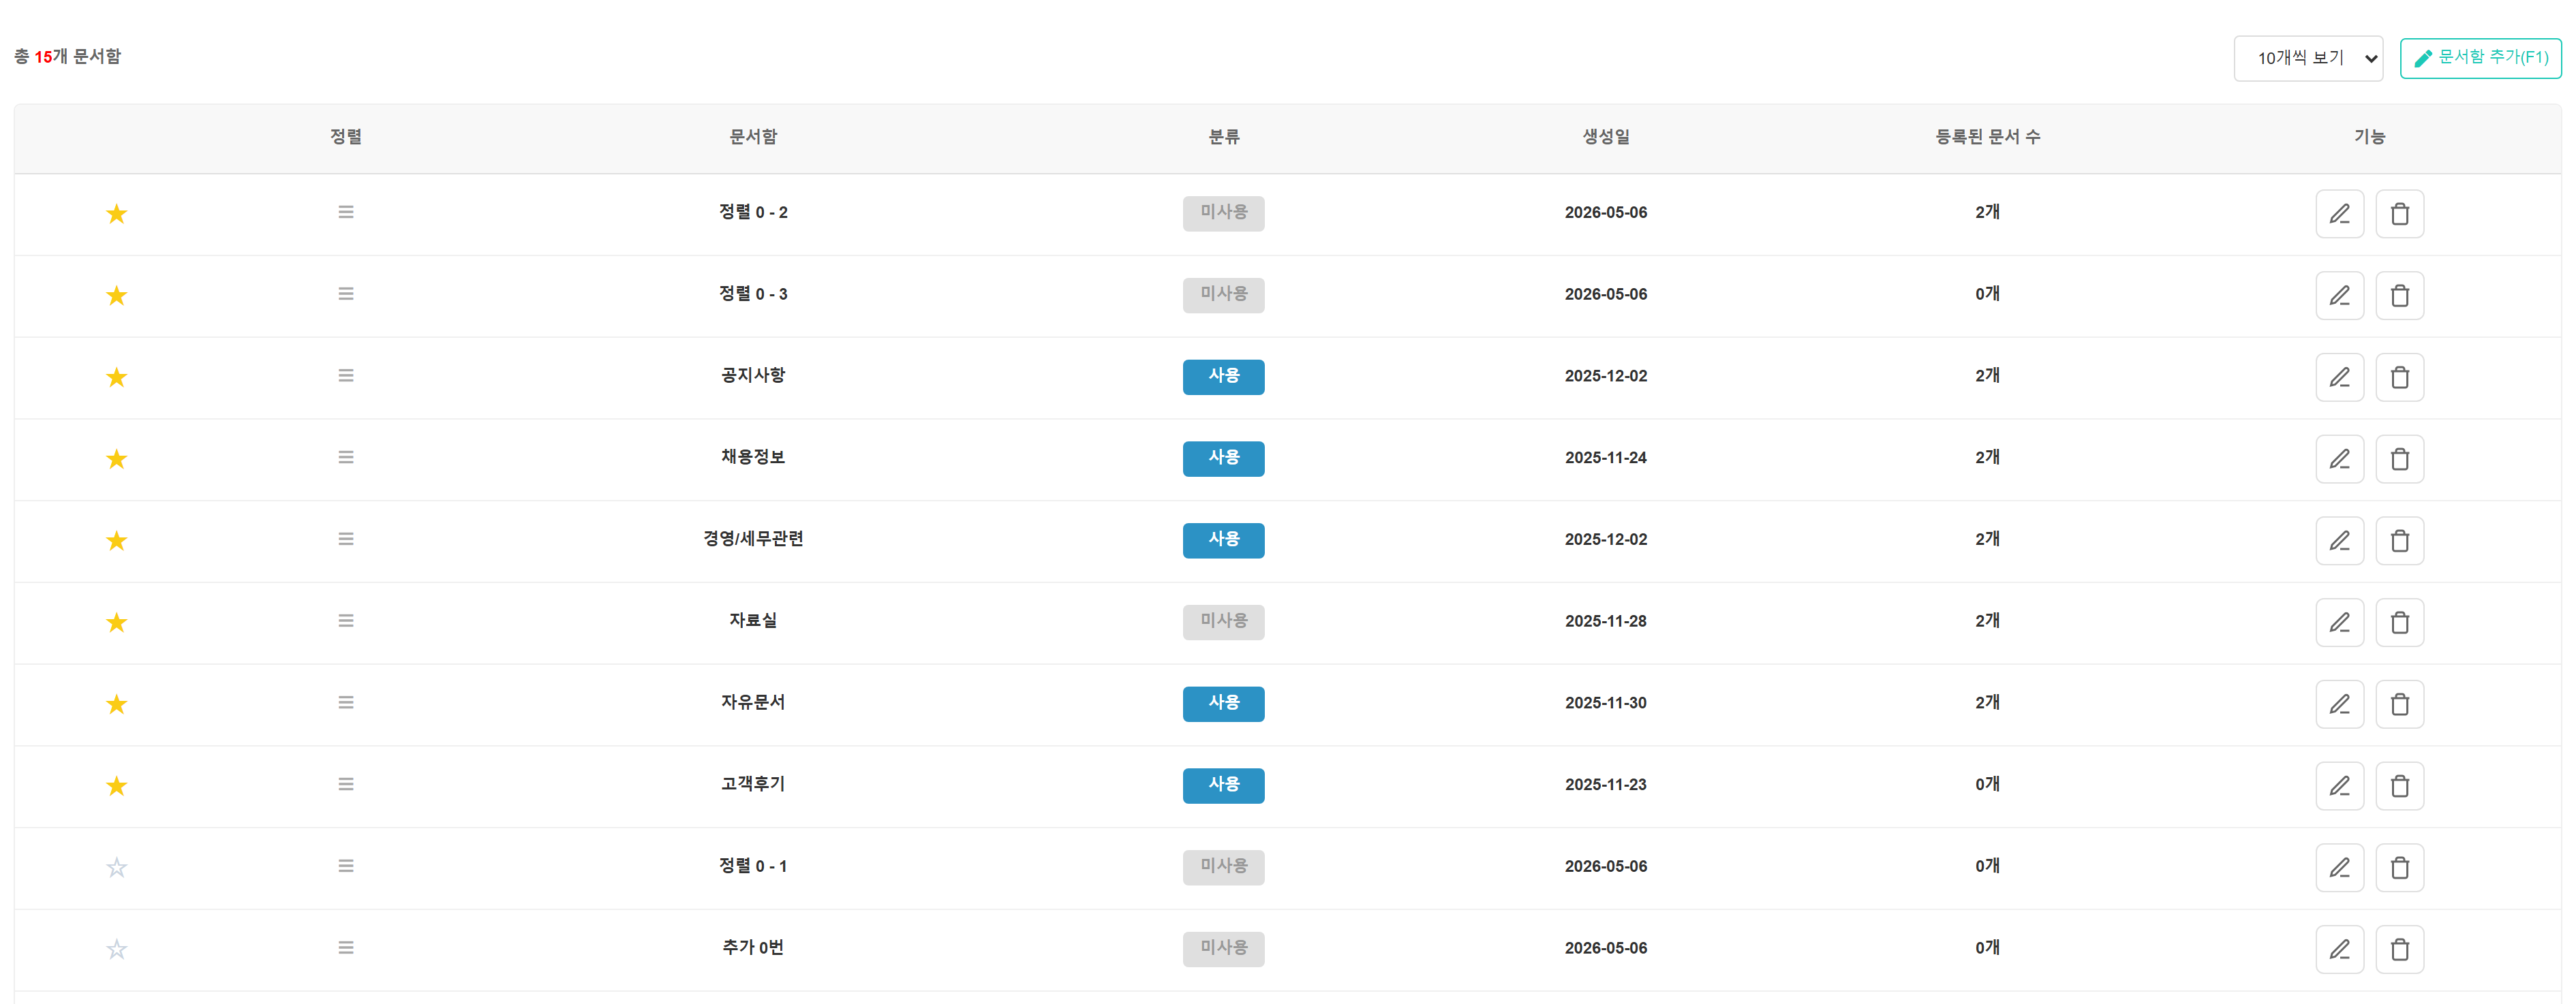
Task: Toggle favorite star for 고객후기
Action: click(117, 786)
